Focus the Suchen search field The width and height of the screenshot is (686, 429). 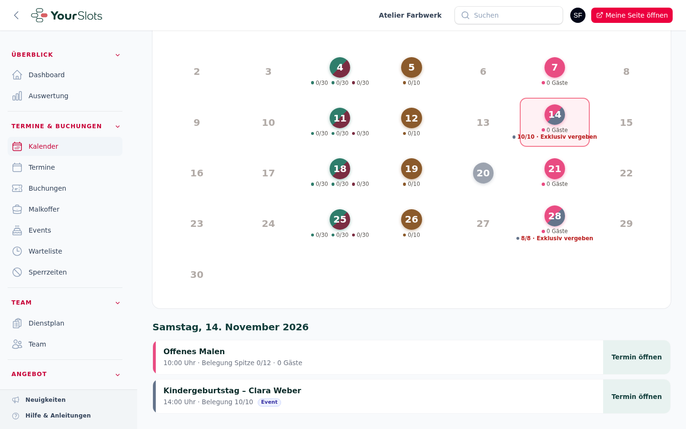pyautogui.click(x=509, y=15)
